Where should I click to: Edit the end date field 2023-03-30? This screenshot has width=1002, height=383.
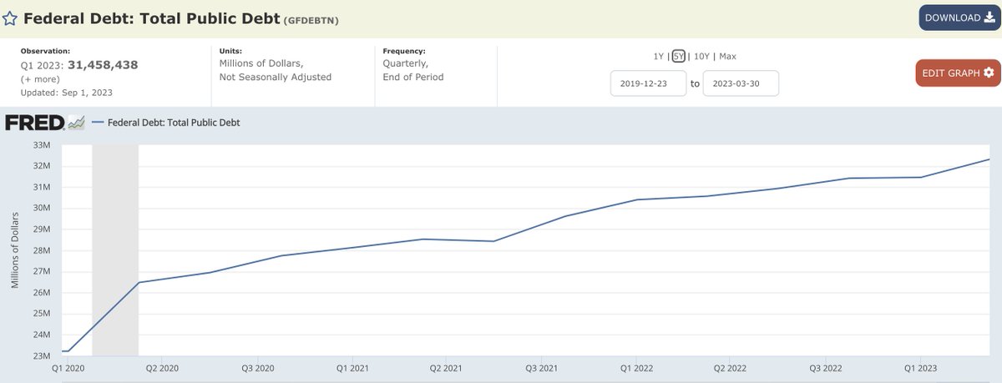pyautogui.click(x=741, y=83)
